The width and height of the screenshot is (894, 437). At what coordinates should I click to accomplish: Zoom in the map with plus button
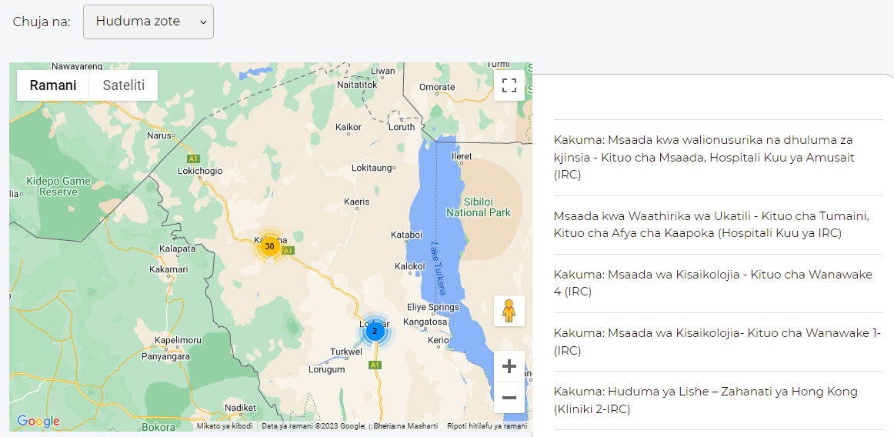509,366
